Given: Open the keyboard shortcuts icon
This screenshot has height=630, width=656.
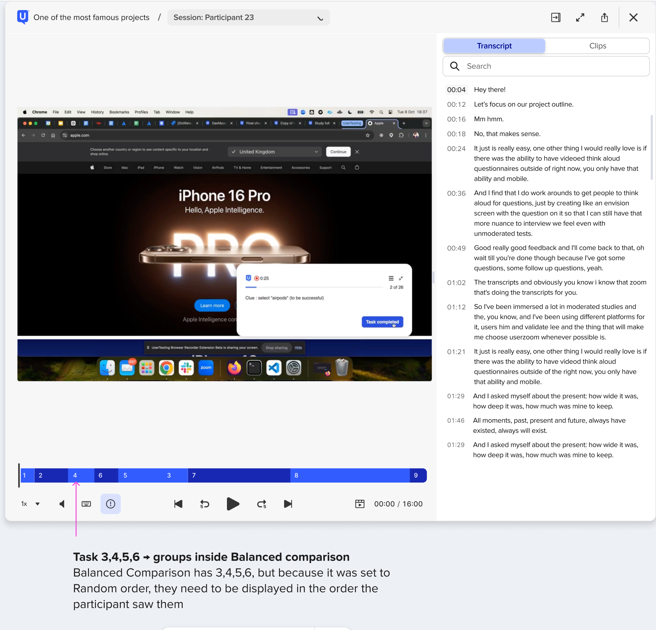Looking at the screenshot, I should click(86, 504).
